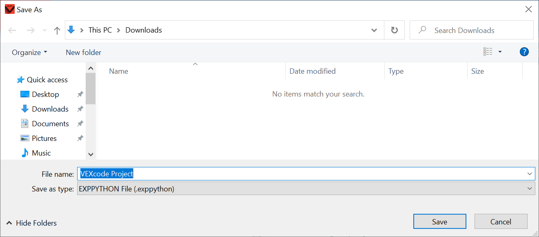Click the navigation pane scrollbar thumb
The image size is (539, 237).
[91, 88]
